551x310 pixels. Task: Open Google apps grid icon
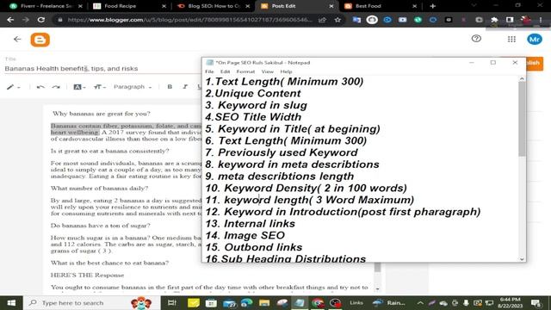click(511, 39)
